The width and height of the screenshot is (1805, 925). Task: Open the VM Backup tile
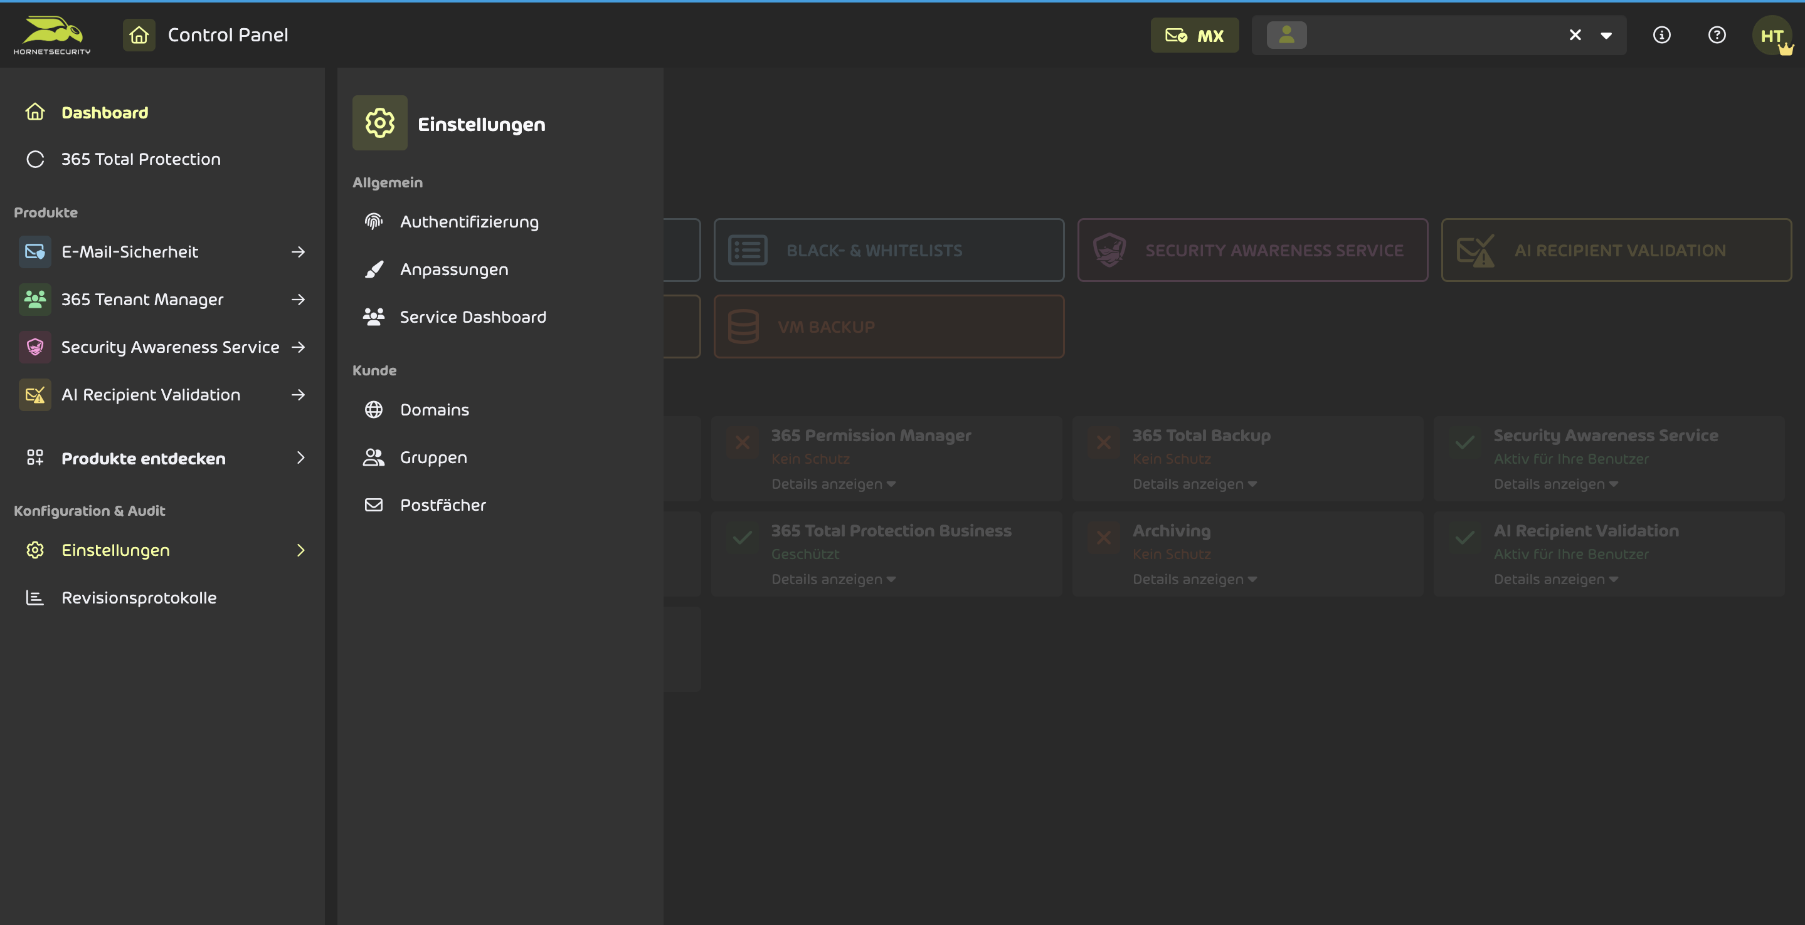(889, 327)
